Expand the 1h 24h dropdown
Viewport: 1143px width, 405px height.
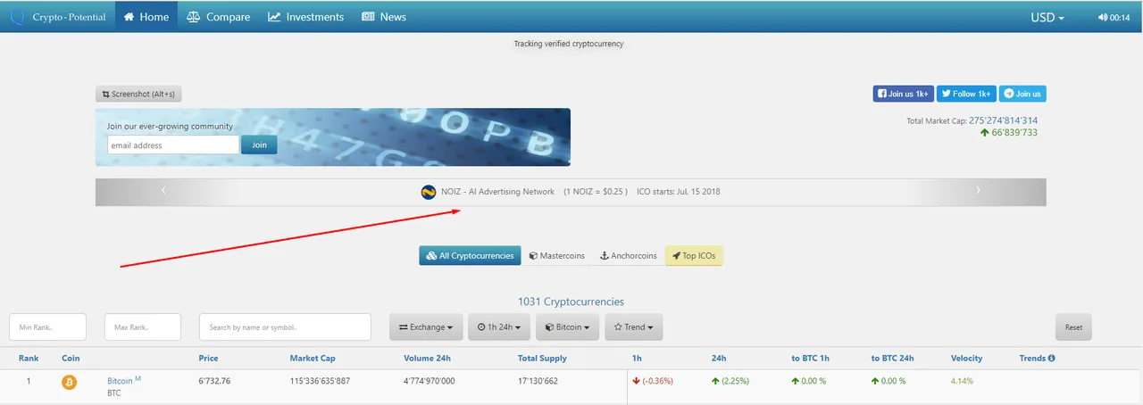point(499,326)
